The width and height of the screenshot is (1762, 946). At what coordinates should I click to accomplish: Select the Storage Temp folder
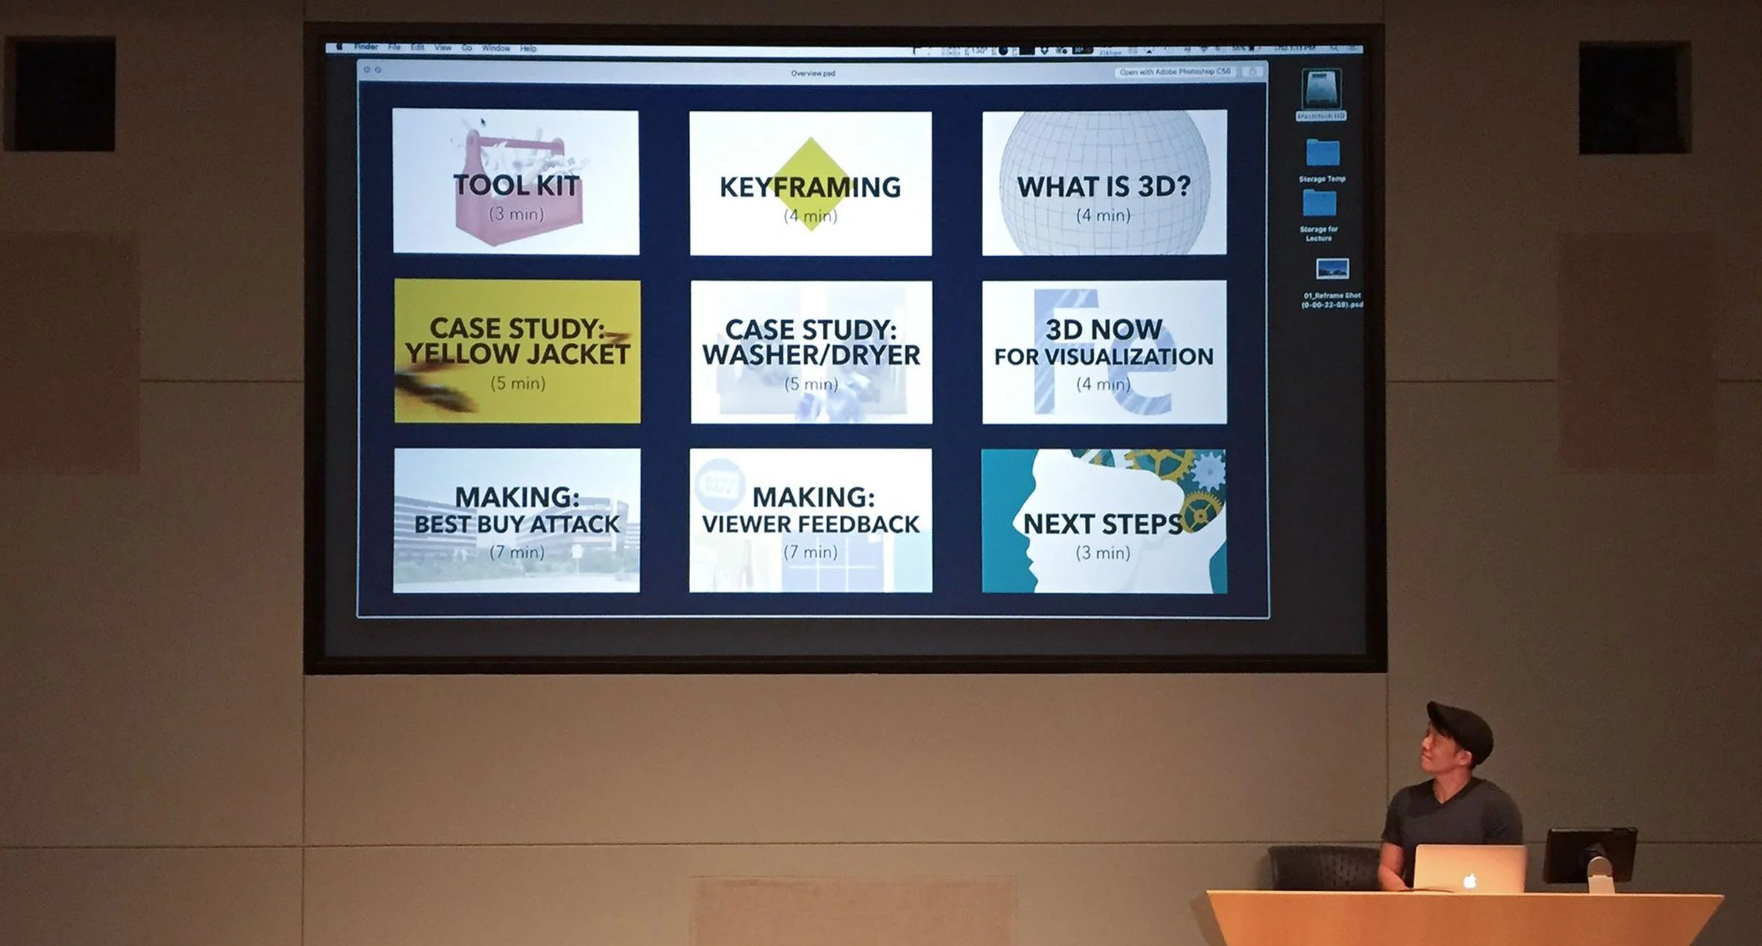tap(1322, 153)
